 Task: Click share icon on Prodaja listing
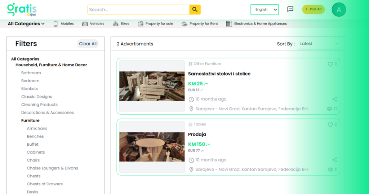(x=334, y=160)
